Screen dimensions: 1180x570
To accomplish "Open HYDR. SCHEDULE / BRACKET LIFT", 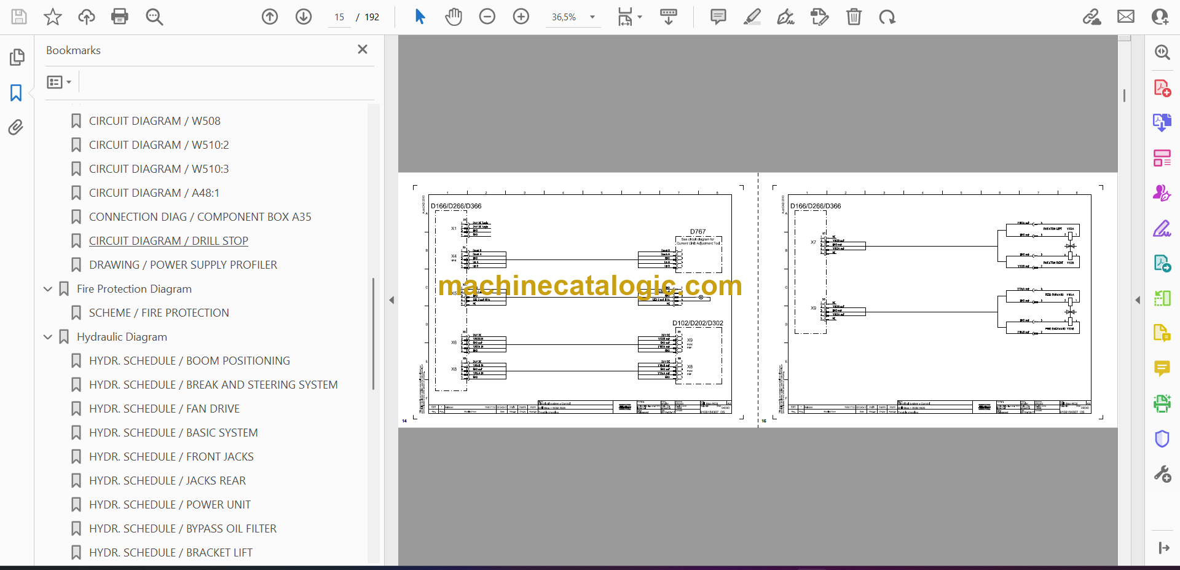I will (171, 553).
